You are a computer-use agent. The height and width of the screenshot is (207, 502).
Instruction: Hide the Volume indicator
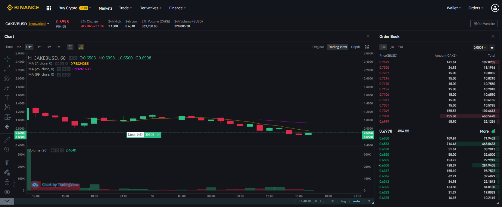(x=52, y=150)
